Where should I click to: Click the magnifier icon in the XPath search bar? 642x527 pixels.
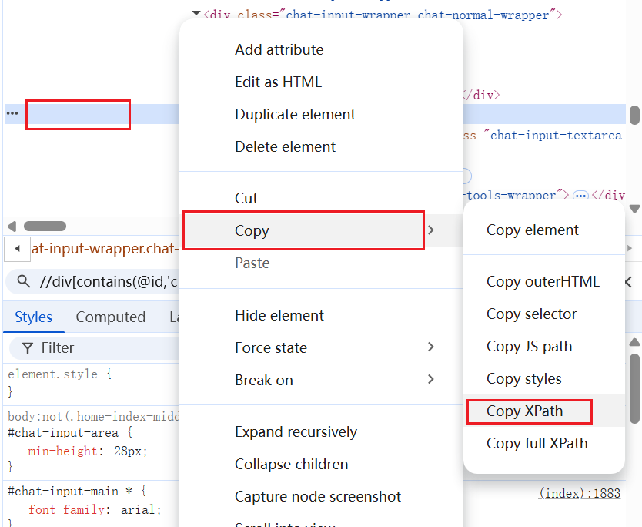pos(23,281)
